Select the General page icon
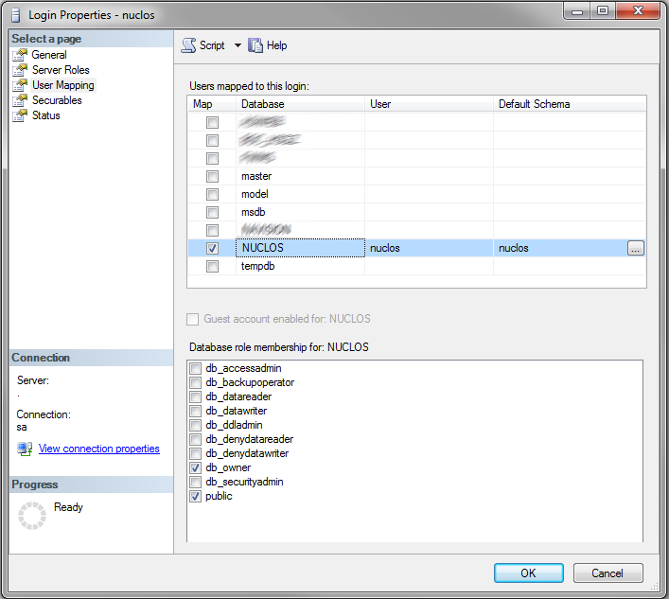Image resolution: width=669 pixels, height=599 pixels. 21,55
